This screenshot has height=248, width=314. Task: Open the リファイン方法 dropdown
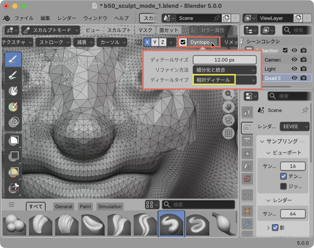(x=225, y=70)
